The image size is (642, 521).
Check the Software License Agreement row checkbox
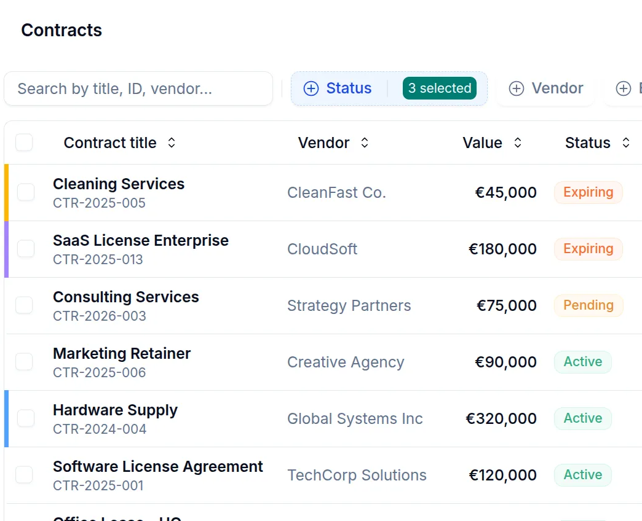tap(24, 474)
